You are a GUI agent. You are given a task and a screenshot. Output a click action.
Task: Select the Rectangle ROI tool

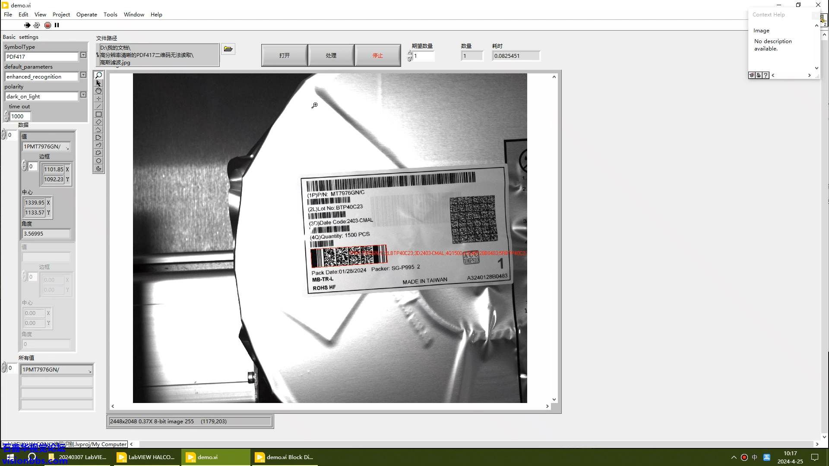coord(98,114)
